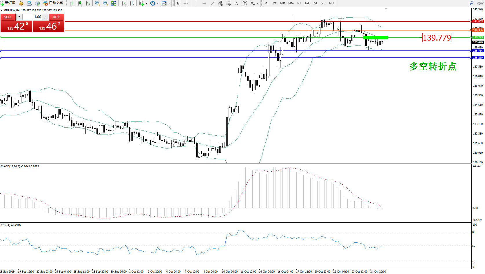Toggle 自动交易 auto trading

coord(53,3)
